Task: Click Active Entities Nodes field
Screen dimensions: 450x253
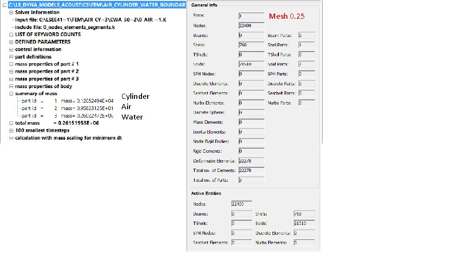Action: (242, 204)
